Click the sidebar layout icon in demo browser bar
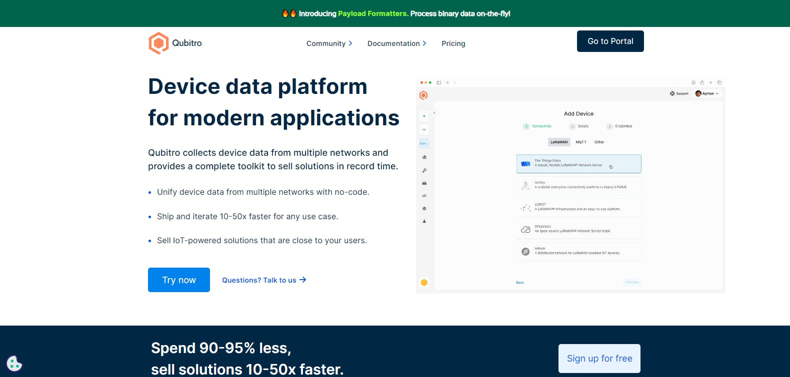 (438, 82)
